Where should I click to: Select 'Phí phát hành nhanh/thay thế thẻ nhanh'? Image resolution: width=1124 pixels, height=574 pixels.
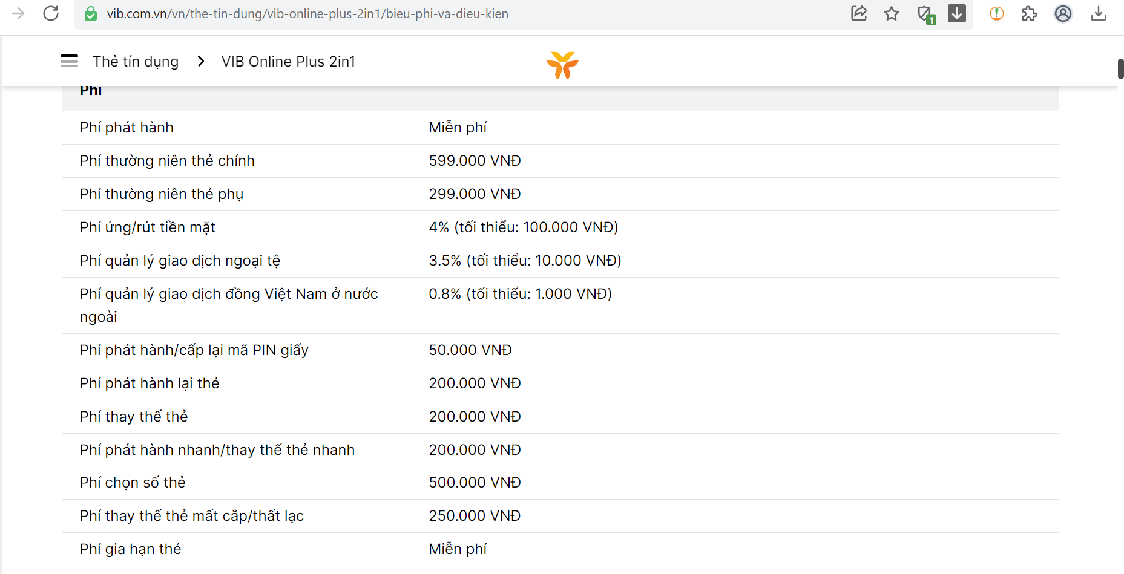click(217, 450)
